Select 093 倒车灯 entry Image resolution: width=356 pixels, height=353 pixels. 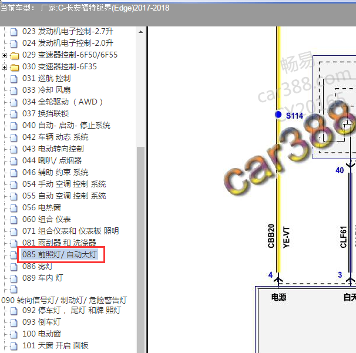42,322
